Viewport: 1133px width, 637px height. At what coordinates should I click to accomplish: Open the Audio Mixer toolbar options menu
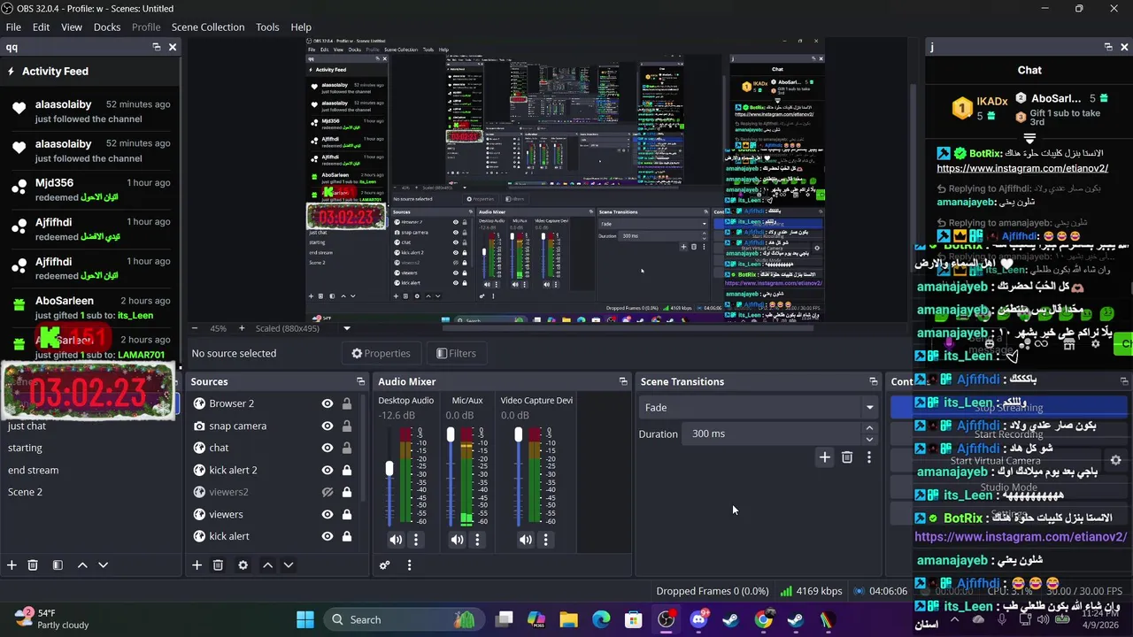pyautogui.click(x=409, y=565)
